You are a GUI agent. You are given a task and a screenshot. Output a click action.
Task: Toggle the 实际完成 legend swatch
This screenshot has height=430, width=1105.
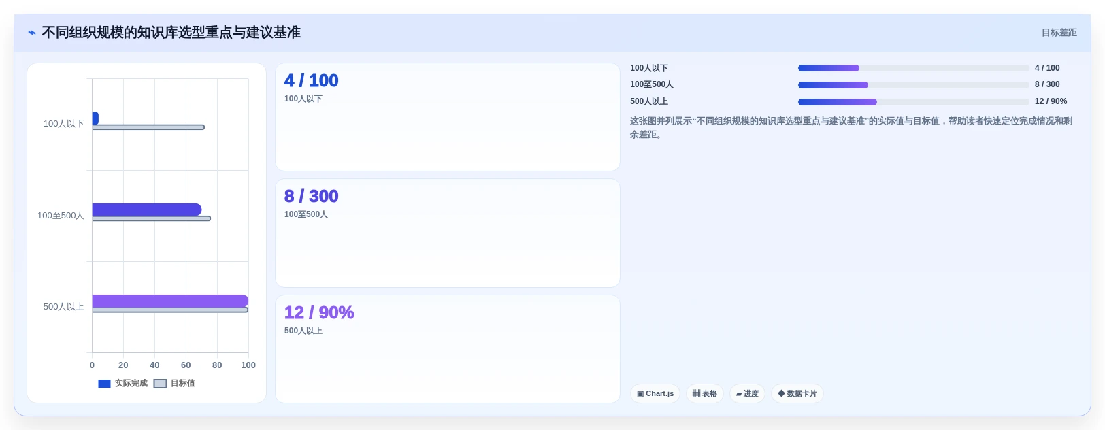pos(104,384)
